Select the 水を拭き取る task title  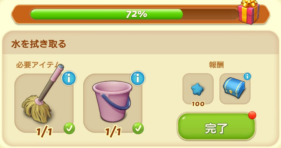pyautogui.click(x=39, y=44)
